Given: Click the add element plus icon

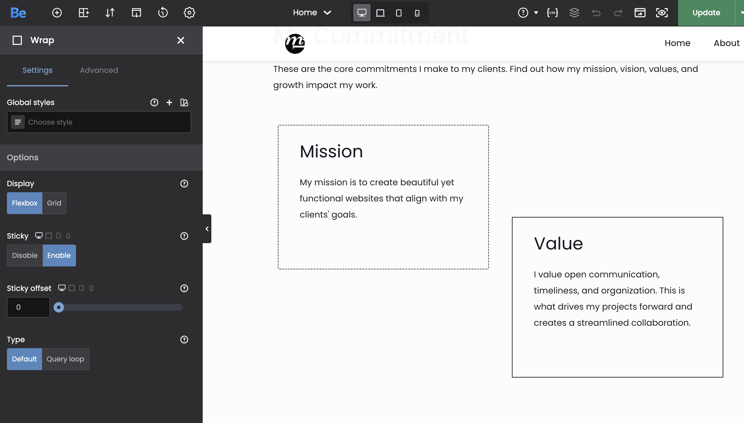Looking at the screenshot, I should tap(57, 13).
